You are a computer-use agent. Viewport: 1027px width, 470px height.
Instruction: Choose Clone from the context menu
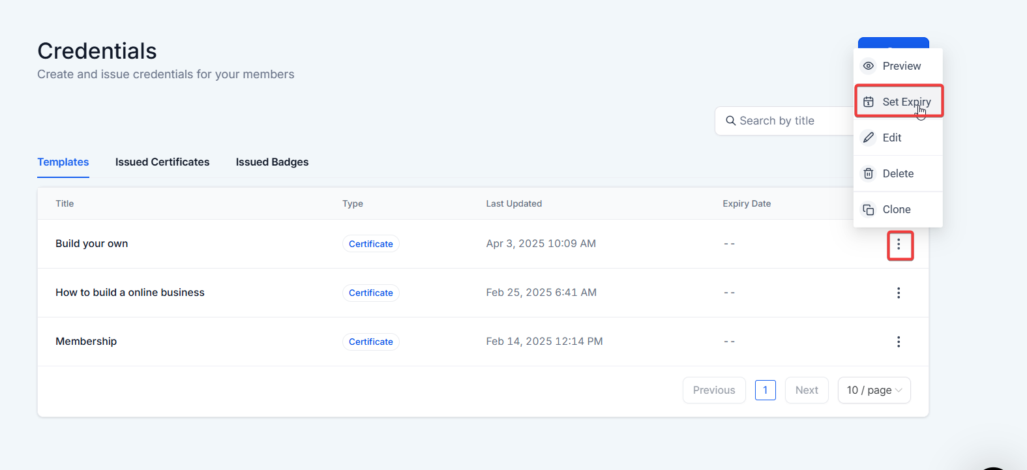897,209
